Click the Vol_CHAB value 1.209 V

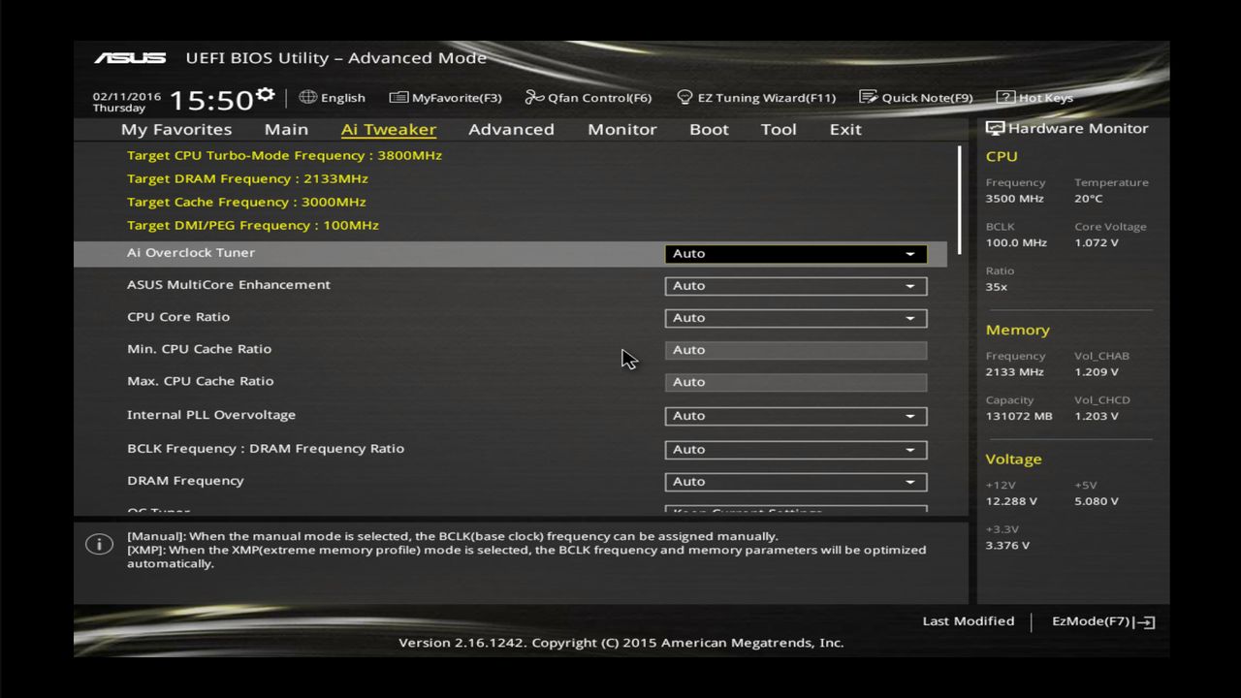(1096, 371)
